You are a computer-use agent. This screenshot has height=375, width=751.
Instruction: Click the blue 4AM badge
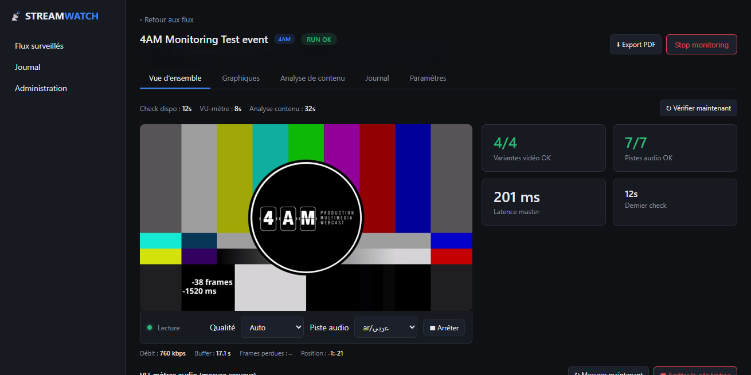[x=284, y=40]
